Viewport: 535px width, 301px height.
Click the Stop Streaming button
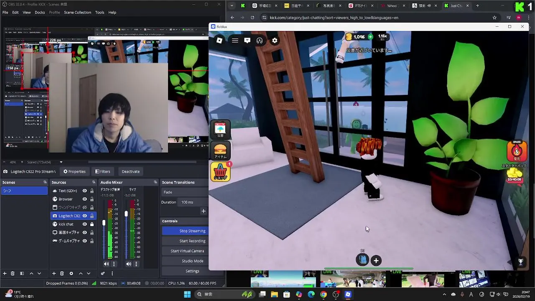click(184, 231)
